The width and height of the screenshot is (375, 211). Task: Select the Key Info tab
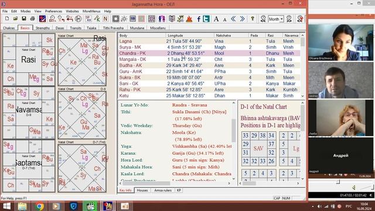125,190
